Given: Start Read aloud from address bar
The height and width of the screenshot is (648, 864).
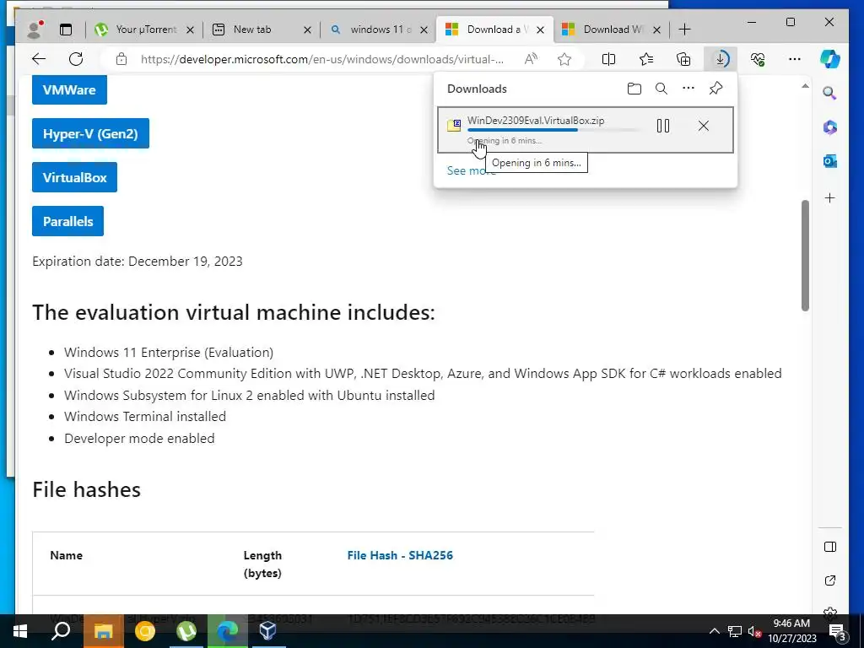Looking at the screenshot, I should click(531, 59).
